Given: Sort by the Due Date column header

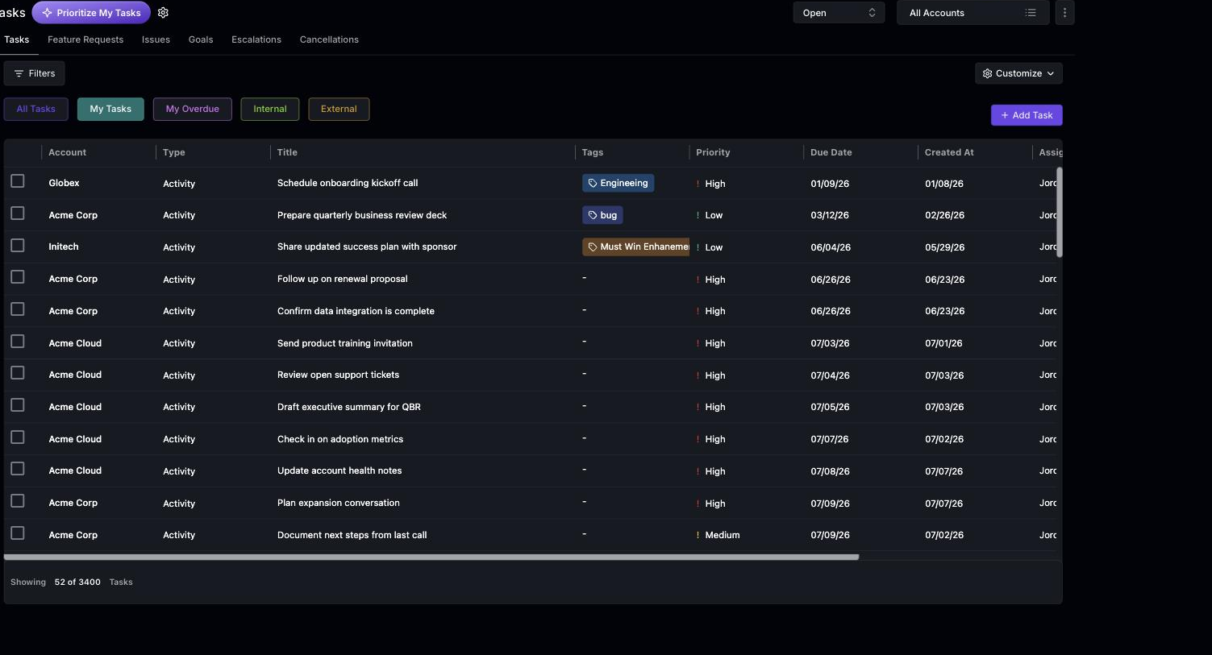Looking at the screenshot, I should (831, 152).
